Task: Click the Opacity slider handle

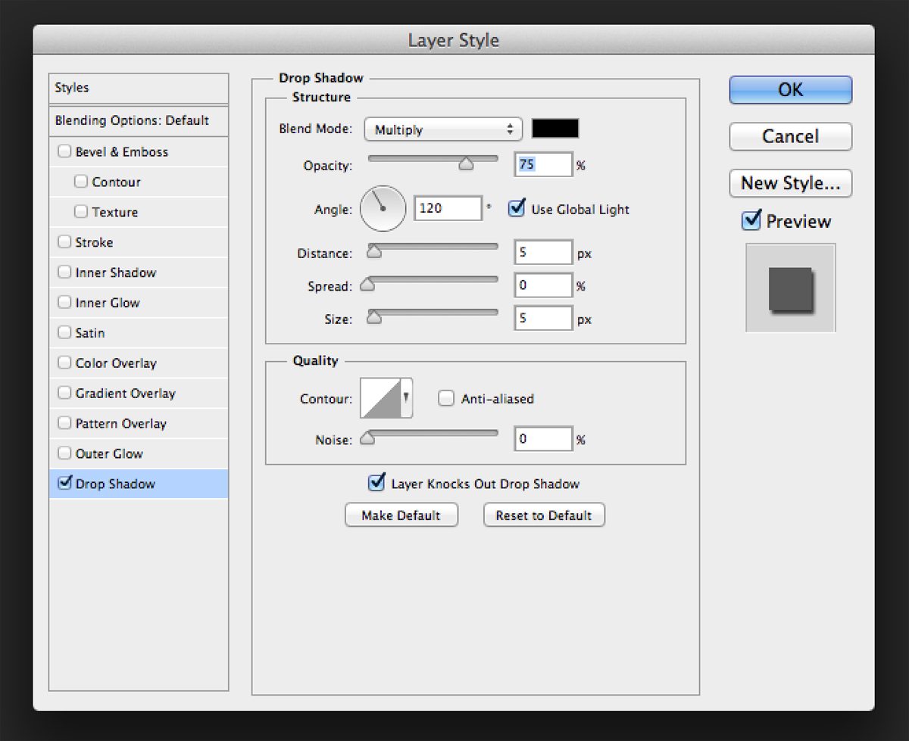Action: [466, 163]
